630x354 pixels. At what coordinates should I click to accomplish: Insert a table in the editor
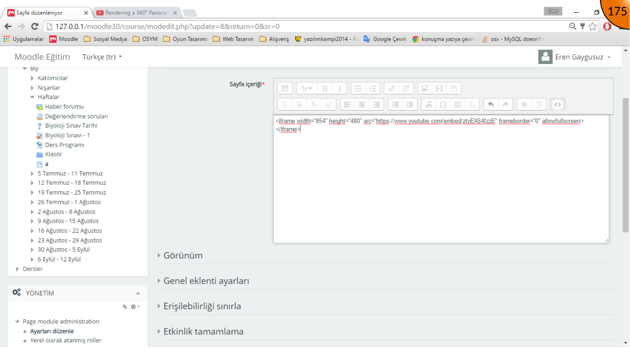[457, 105]
